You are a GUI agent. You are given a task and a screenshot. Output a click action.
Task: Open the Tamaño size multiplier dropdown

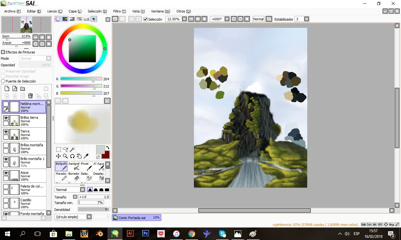tap(75, 197)
